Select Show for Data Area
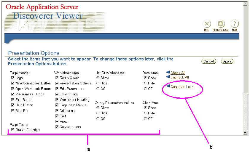 (145, 78)
